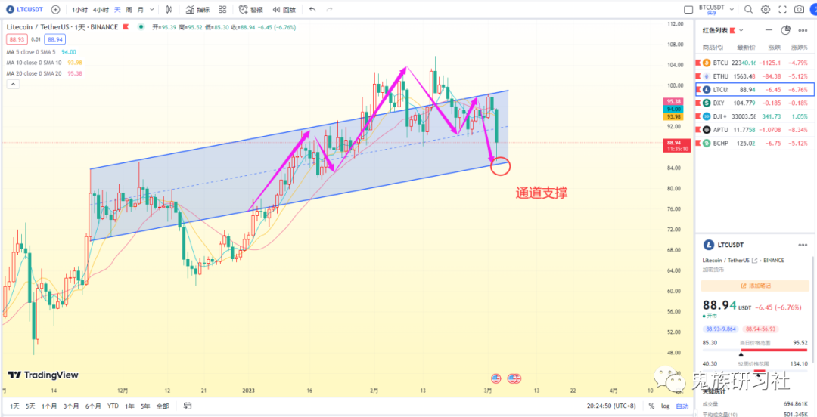Expand the BTCUSDT layout dropdown
The height and width of the screenshot is (417, 817).
click(x=732, y=9)
